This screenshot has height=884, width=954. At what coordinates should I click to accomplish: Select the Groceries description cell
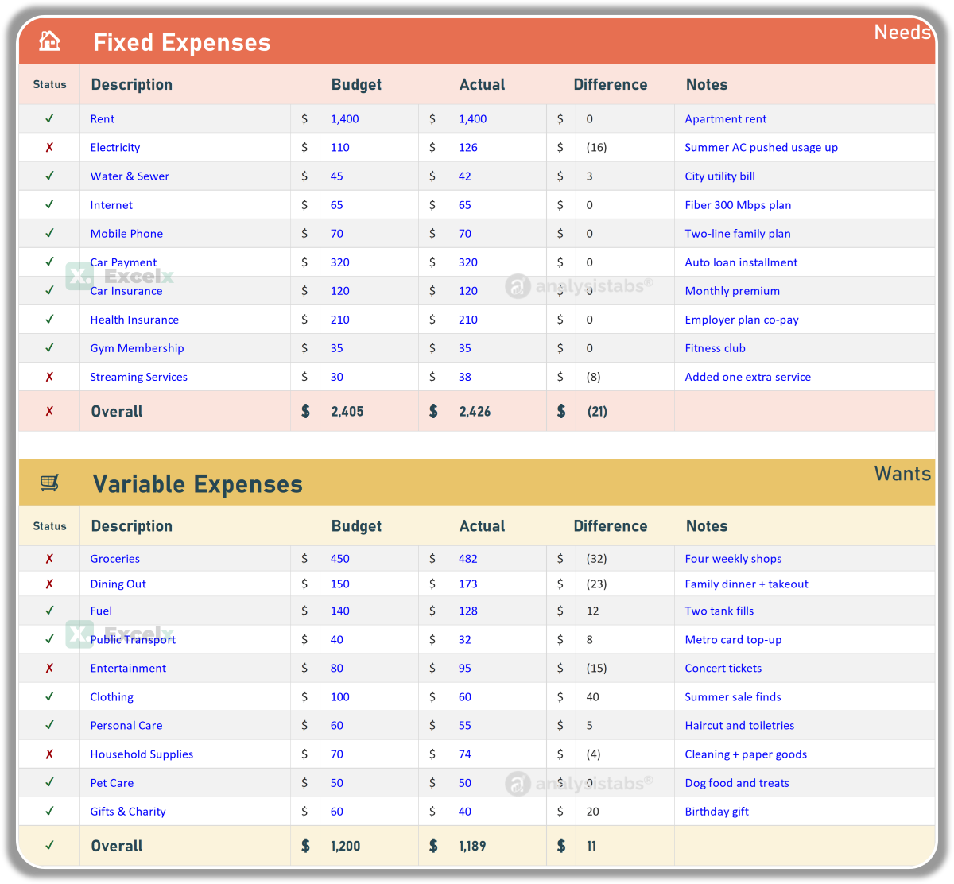185,559
